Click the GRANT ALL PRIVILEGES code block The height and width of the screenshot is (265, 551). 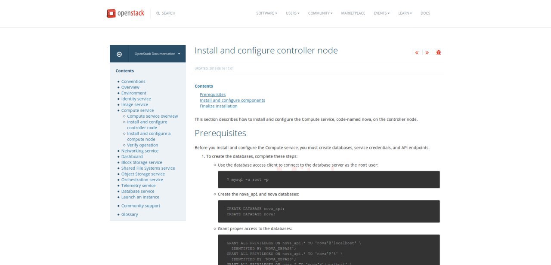tap(329, 250)
